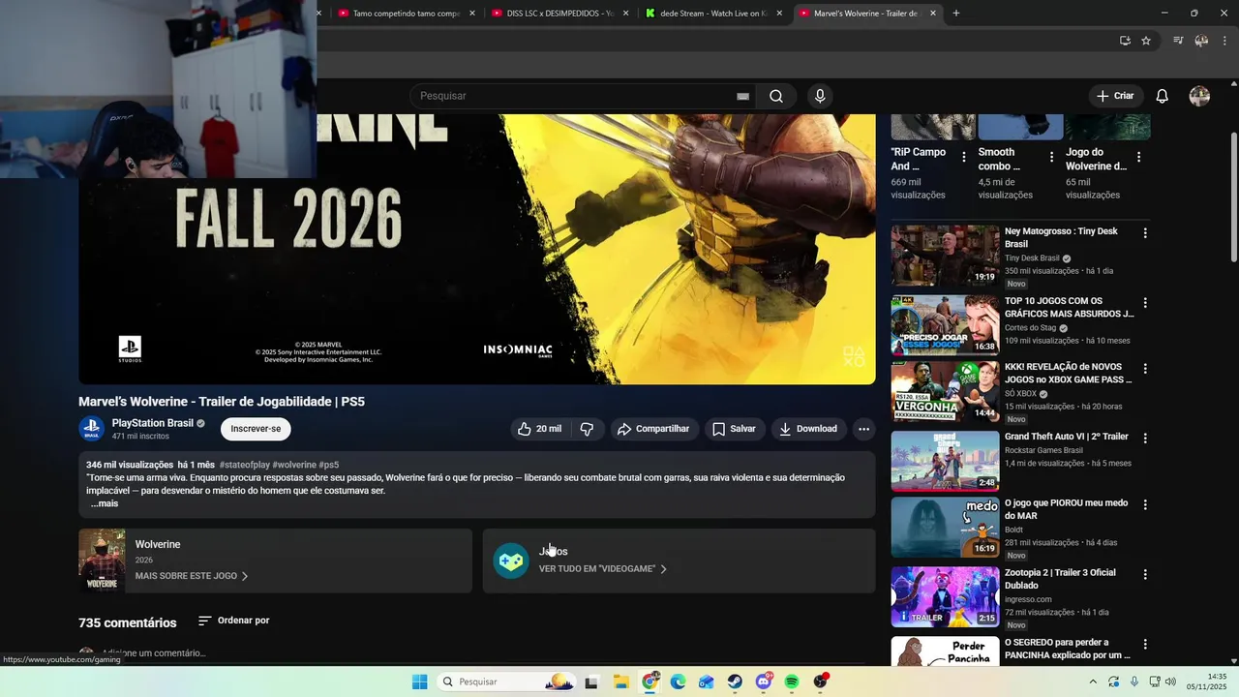Click the Salvar button
1239x697 pixels.
click(x=735, y=429)
